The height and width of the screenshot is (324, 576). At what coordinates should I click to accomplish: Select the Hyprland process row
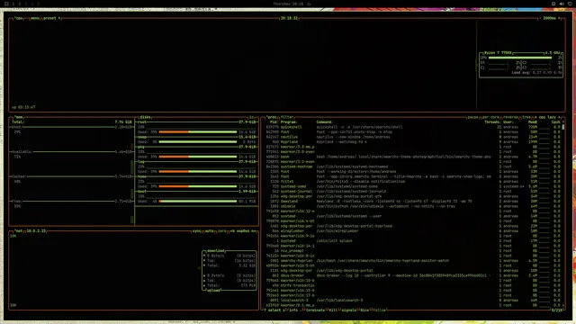click(x=413, y=142)
